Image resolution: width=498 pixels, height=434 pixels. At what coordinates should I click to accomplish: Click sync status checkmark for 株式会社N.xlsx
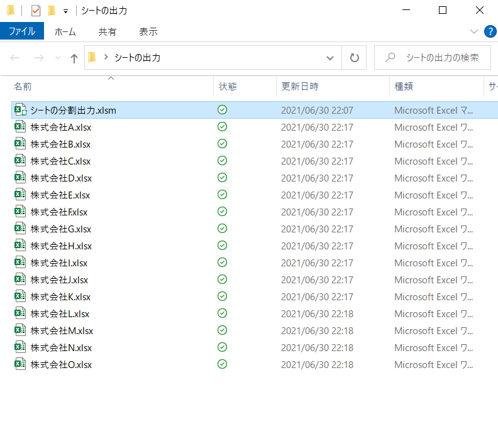pos(223,347)
